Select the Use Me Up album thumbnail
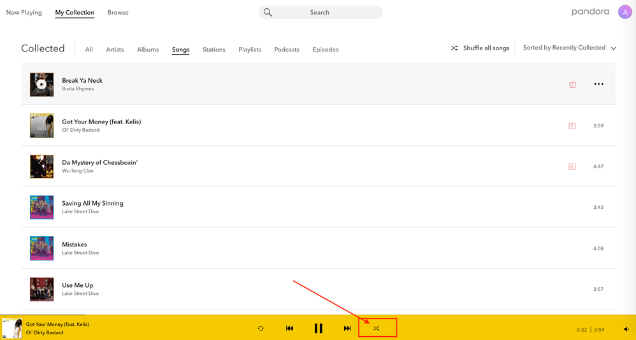Screen dimensions: 636x340 click(41, 289)
